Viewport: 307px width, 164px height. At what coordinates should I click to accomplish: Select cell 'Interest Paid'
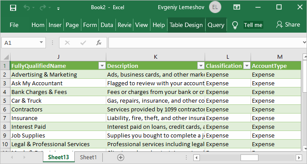[x=58, y=127]
